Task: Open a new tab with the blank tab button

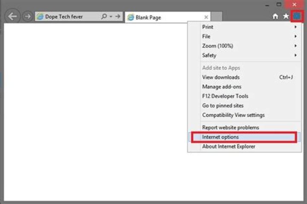Action: (217, 17)
